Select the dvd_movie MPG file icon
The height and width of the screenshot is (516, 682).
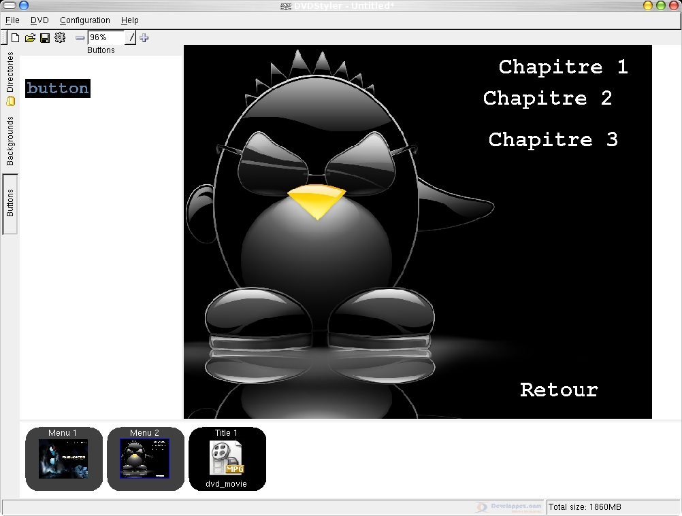coord(227,458)
